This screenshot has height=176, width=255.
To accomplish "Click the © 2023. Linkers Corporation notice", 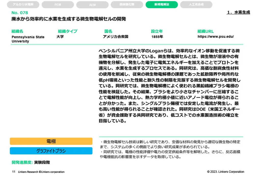I will [226, 172].
